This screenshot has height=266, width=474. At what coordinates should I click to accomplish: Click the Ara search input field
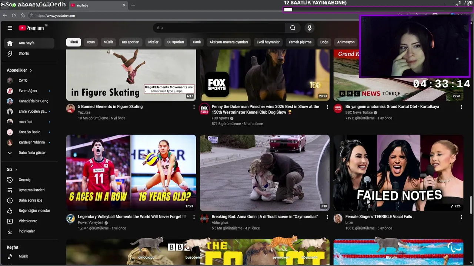click(219, 28)
